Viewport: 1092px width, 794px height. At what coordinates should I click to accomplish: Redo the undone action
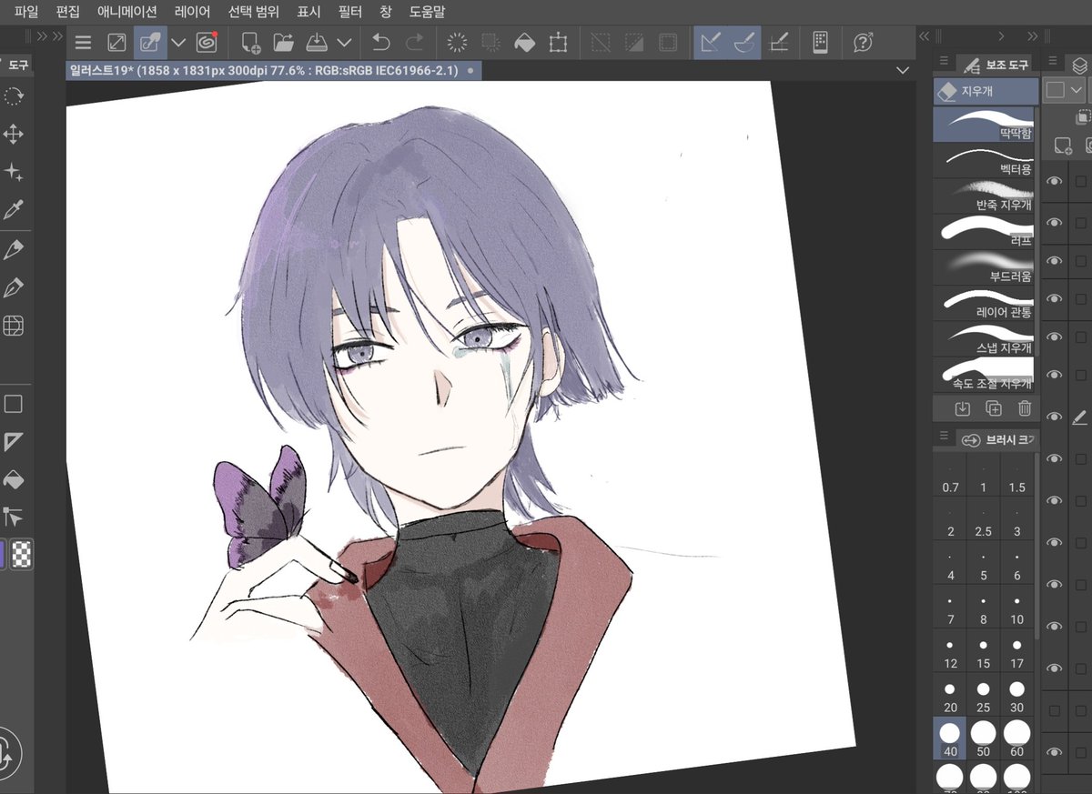[414, 43]
